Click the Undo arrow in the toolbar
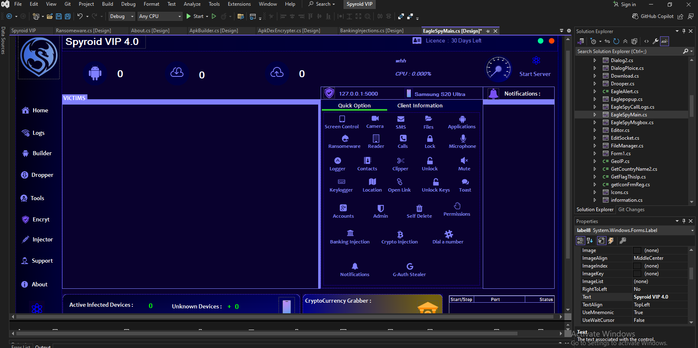The image size is (698, 348). coord(80,16)
